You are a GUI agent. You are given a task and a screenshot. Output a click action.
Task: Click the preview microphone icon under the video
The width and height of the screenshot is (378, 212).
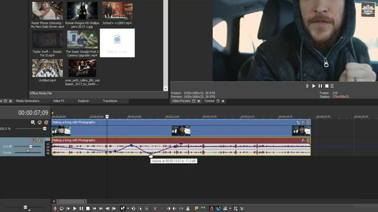pos(307,86)
